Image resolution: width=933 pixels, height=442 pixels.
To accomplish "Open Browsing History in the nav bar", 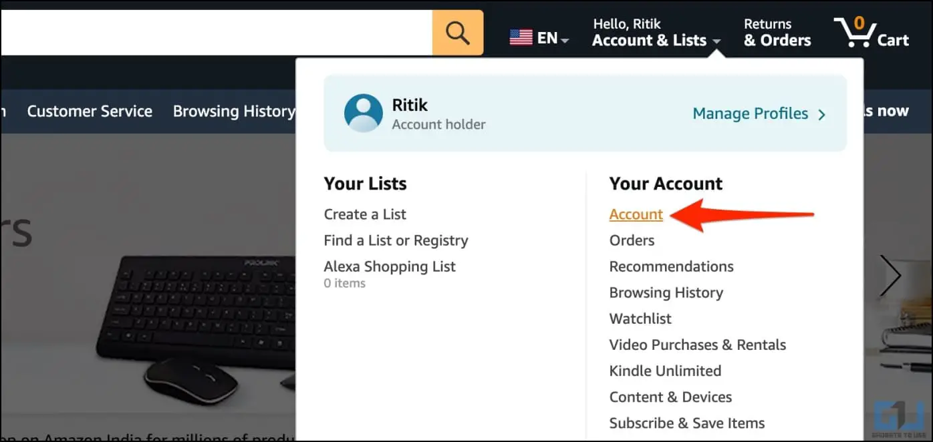I will click(x=234, y=111).
